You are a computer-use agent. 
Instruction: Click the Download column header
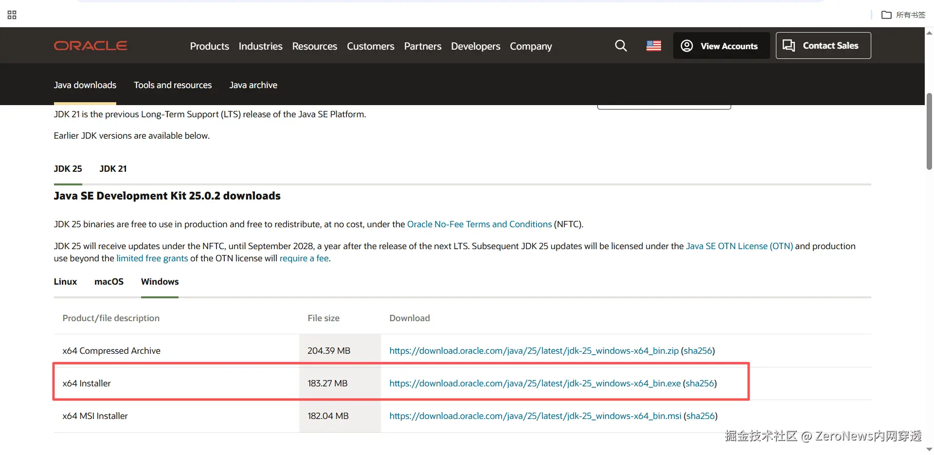click(x=410, y=318)
